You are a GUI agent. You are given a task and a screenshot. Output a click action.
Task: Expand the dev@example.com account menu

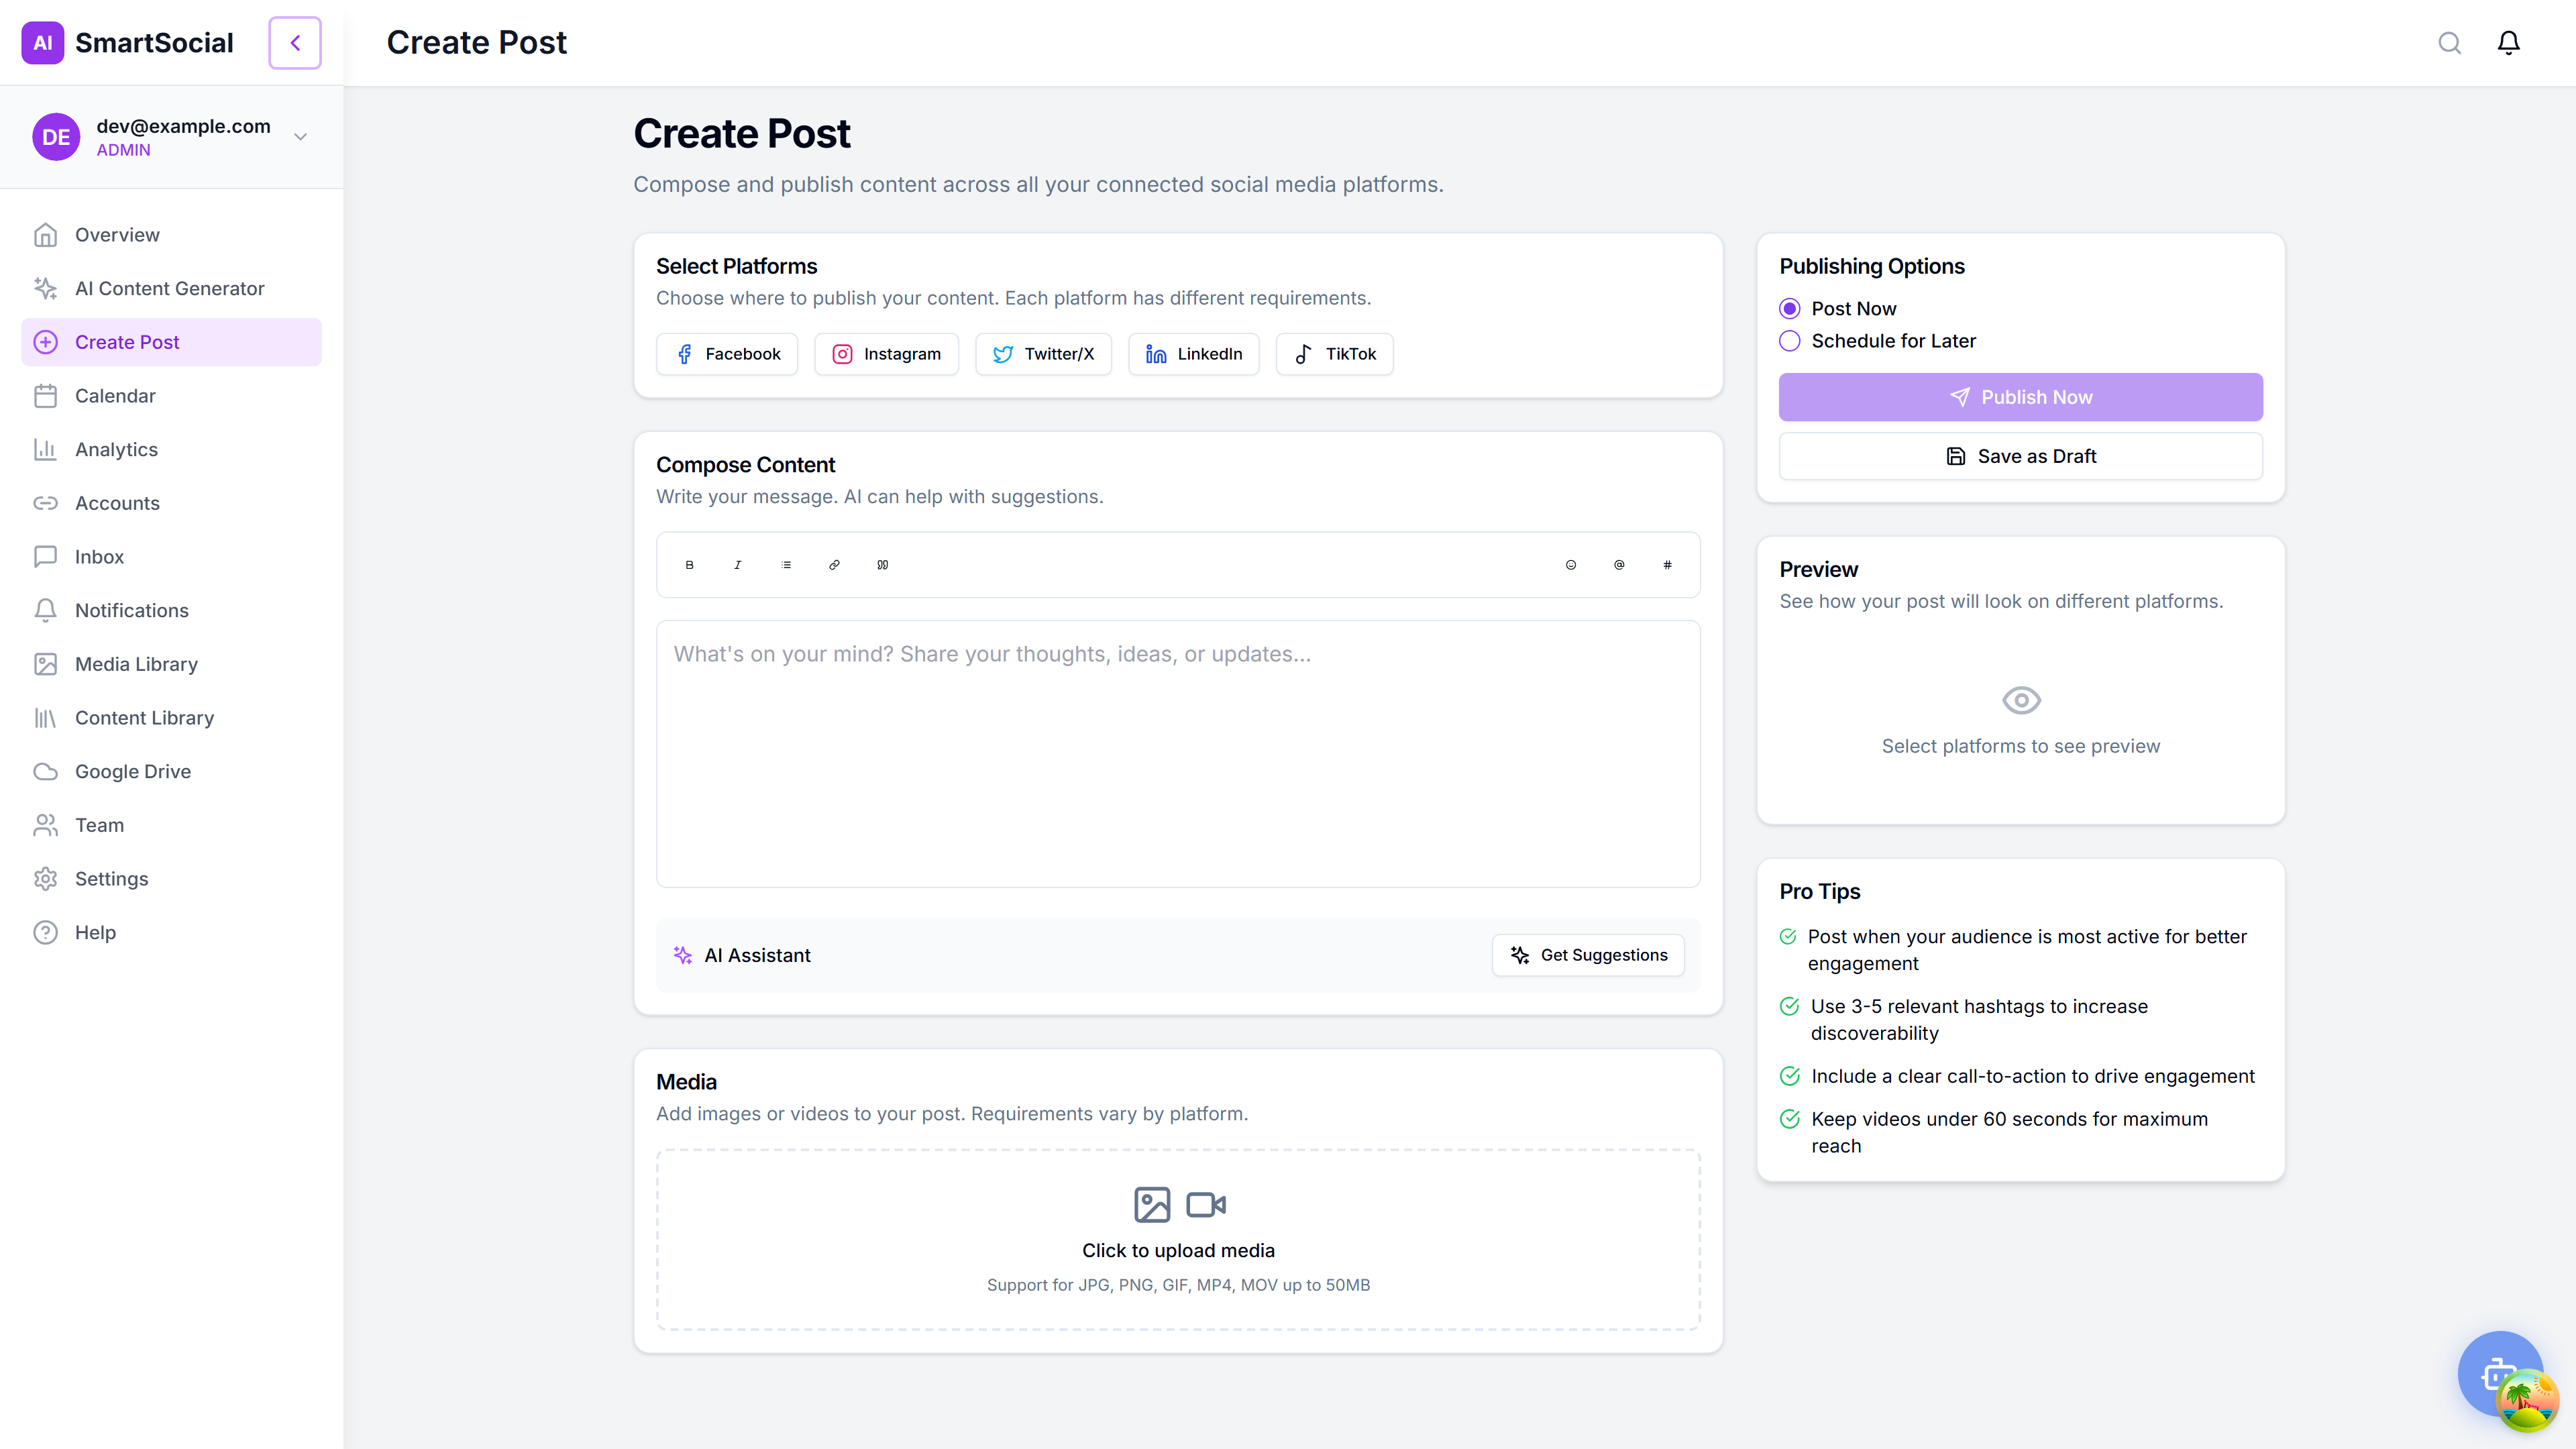299,136
